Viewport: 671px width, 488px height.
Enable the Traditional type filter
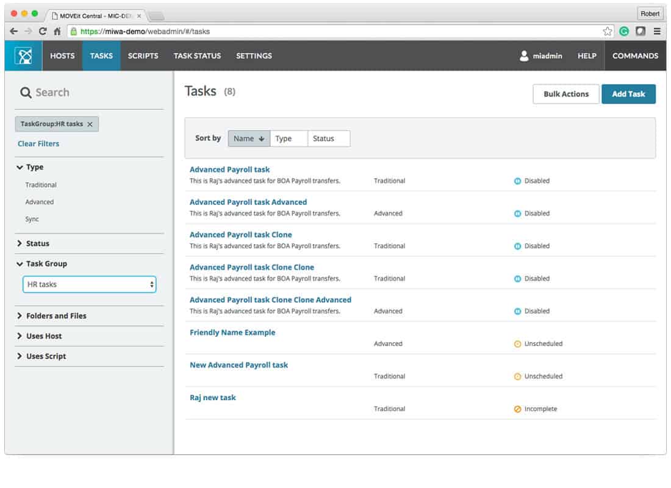(x=41, y=185)
